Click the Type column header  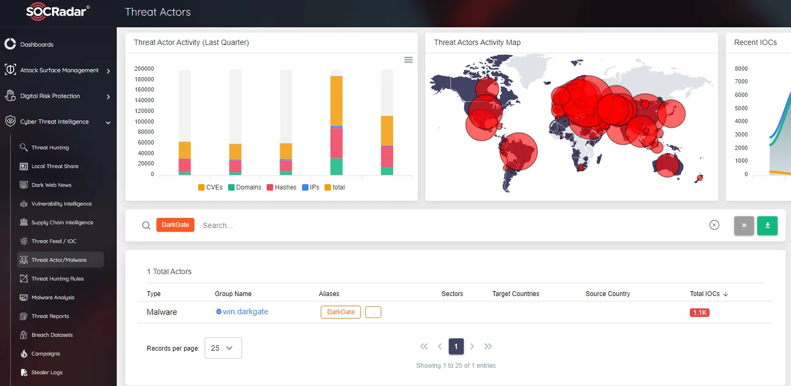coord(154,294)
